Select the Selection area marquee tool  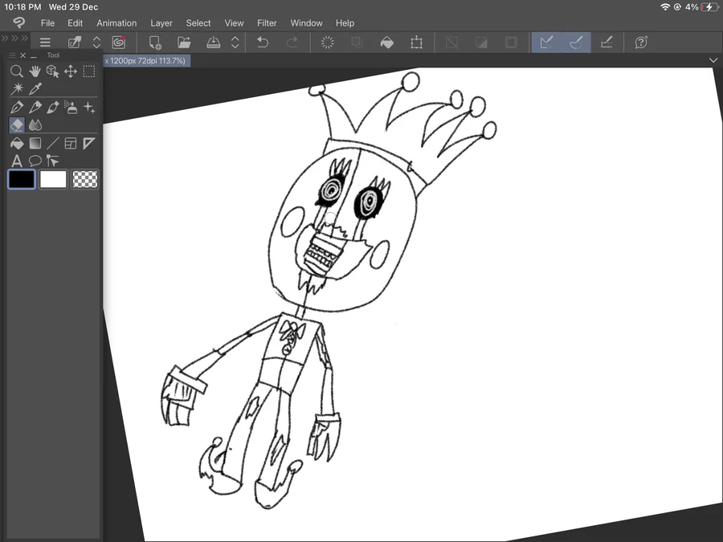click(88, 71)
